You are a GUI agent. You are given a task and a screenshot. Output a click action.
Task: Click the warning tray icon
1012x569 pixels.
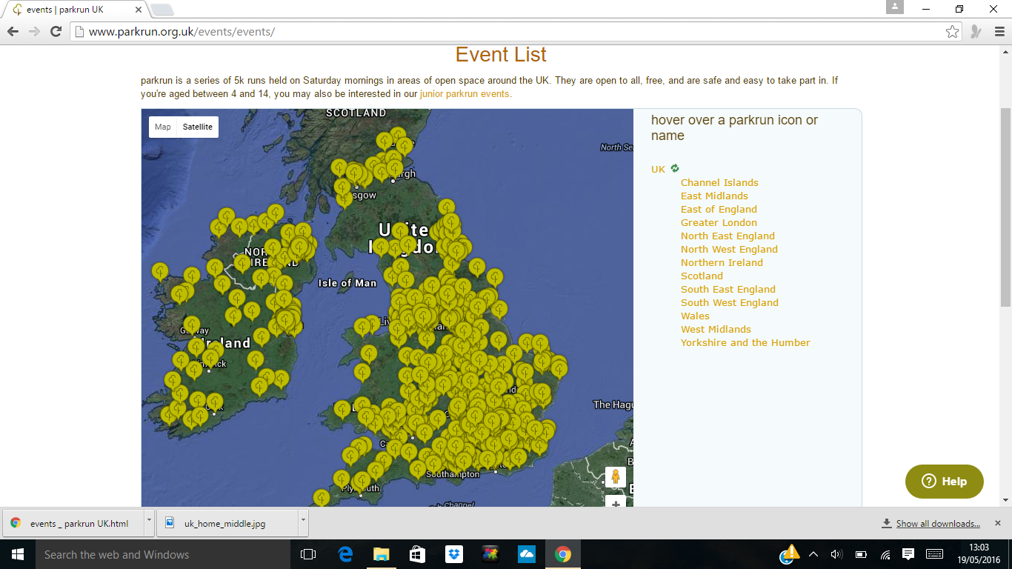coord(790,553)
